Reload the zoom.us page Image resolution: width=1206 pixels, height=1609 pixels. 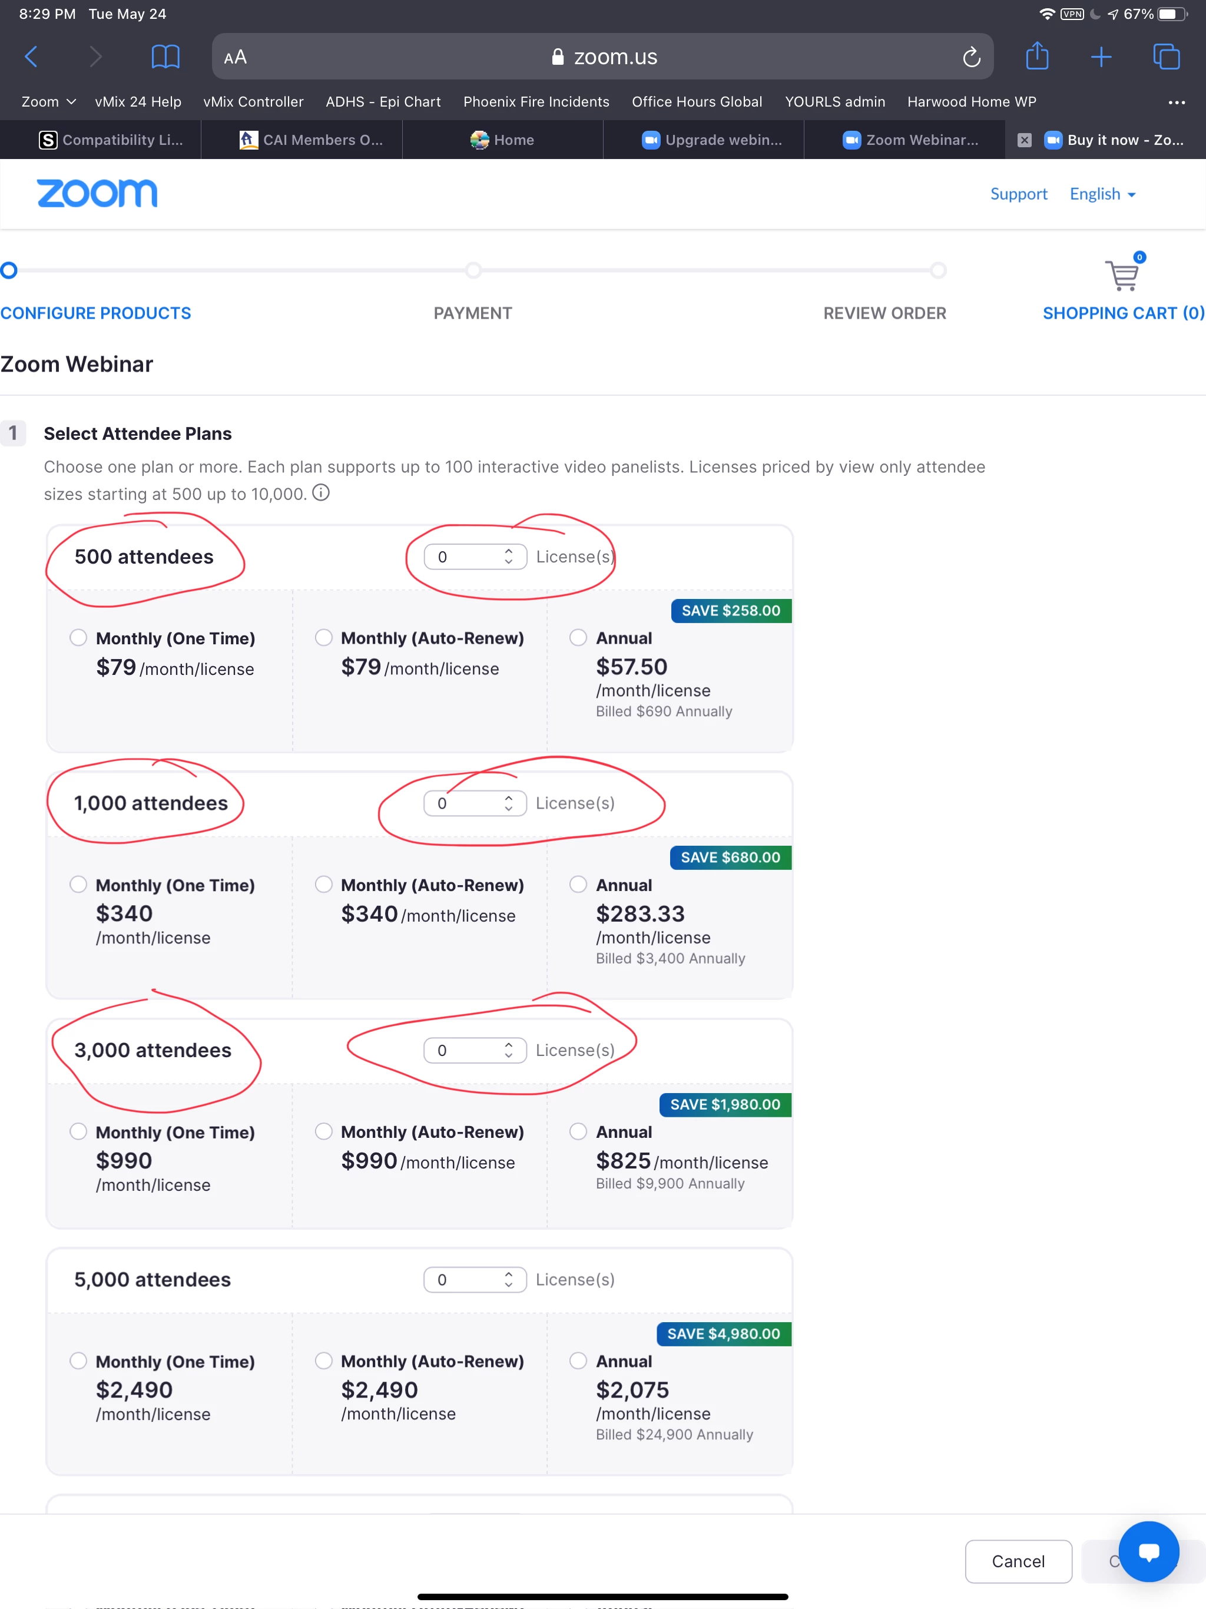971,57
